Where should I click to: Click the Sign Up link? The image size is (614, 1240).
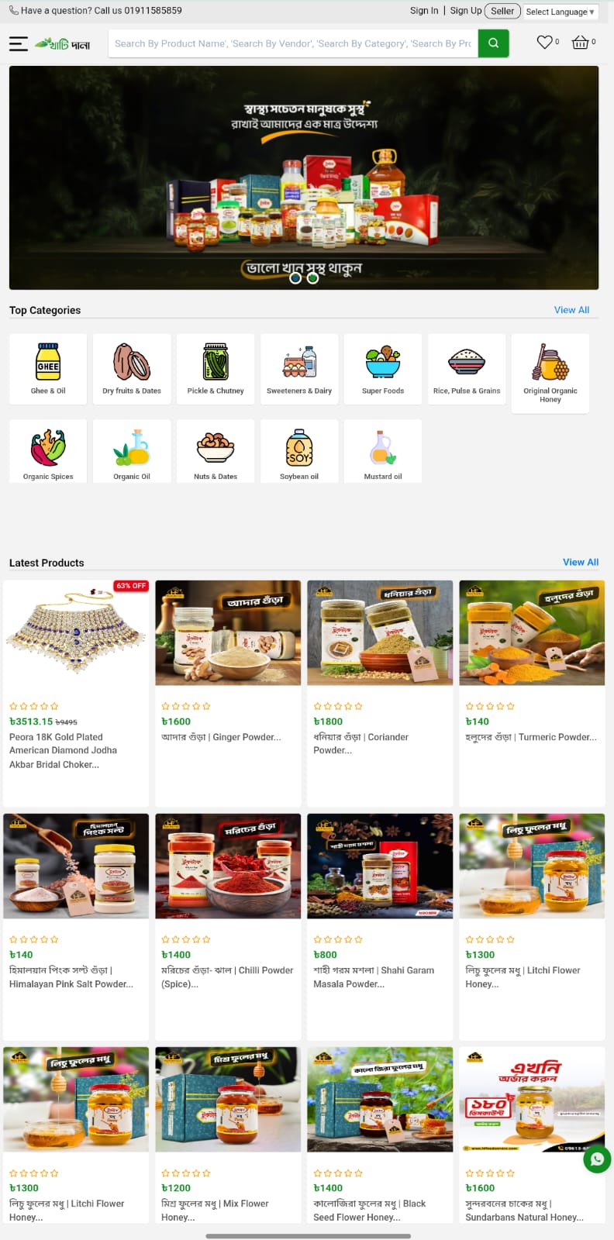point(466,11)
